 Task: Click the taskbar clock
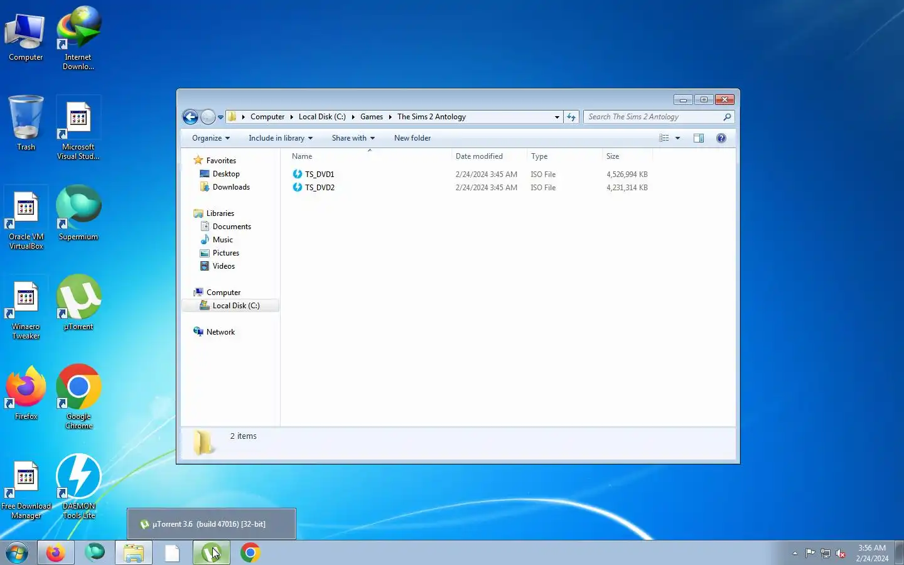coord(872,553)
